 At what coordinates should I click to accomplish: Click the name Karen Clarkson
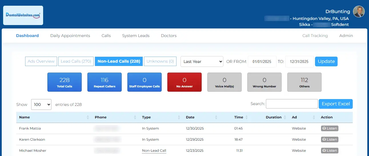tap(32, 139)
